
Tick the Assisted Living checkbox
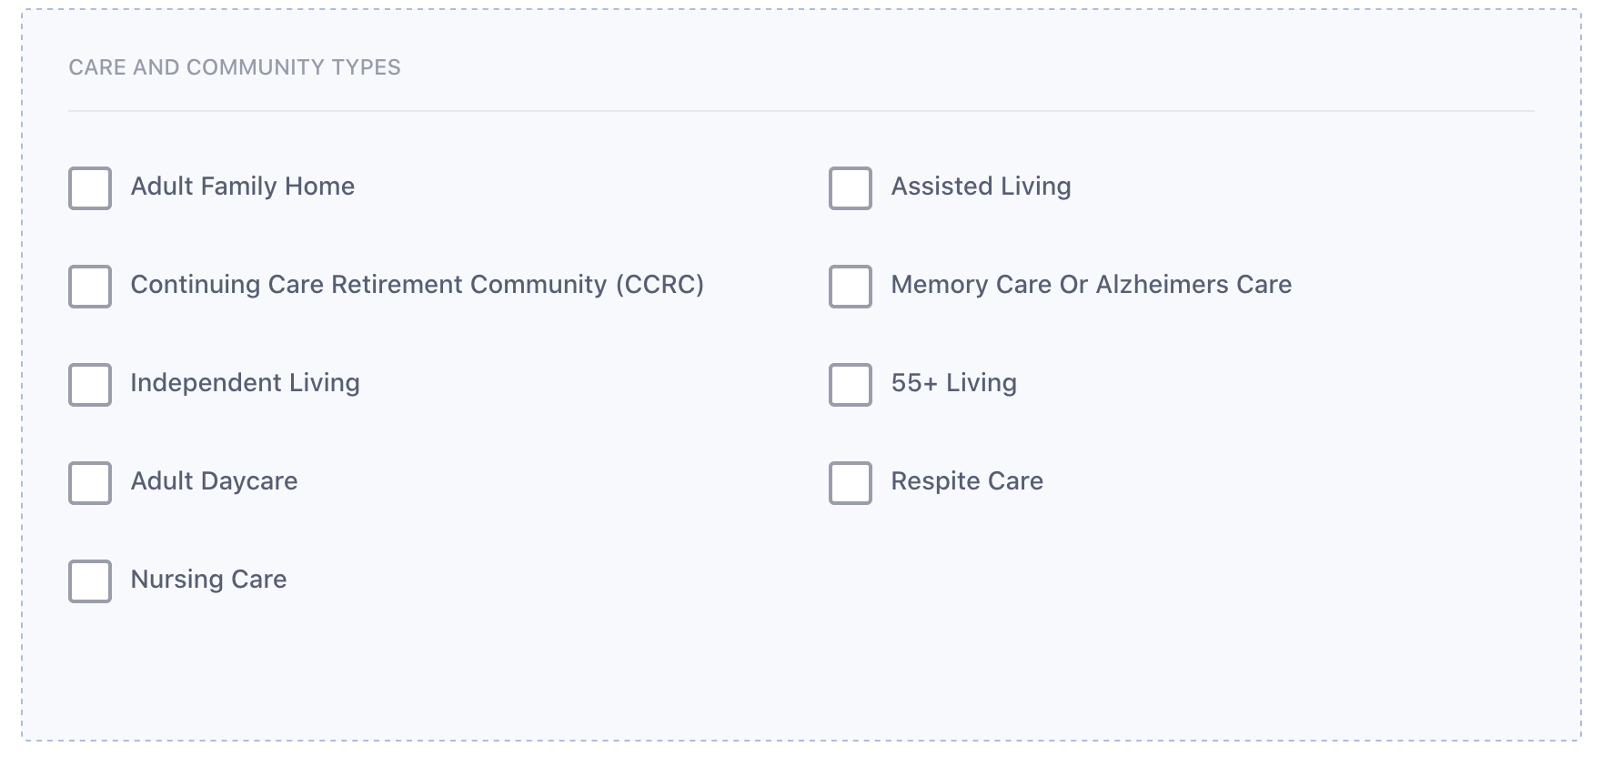click(851, 188)
